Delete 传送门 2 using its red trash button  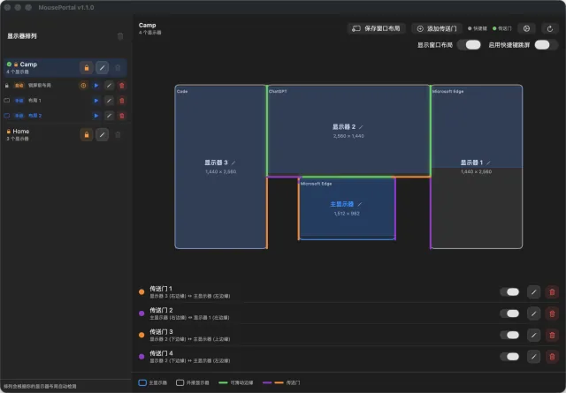click(x=552, y=314)
